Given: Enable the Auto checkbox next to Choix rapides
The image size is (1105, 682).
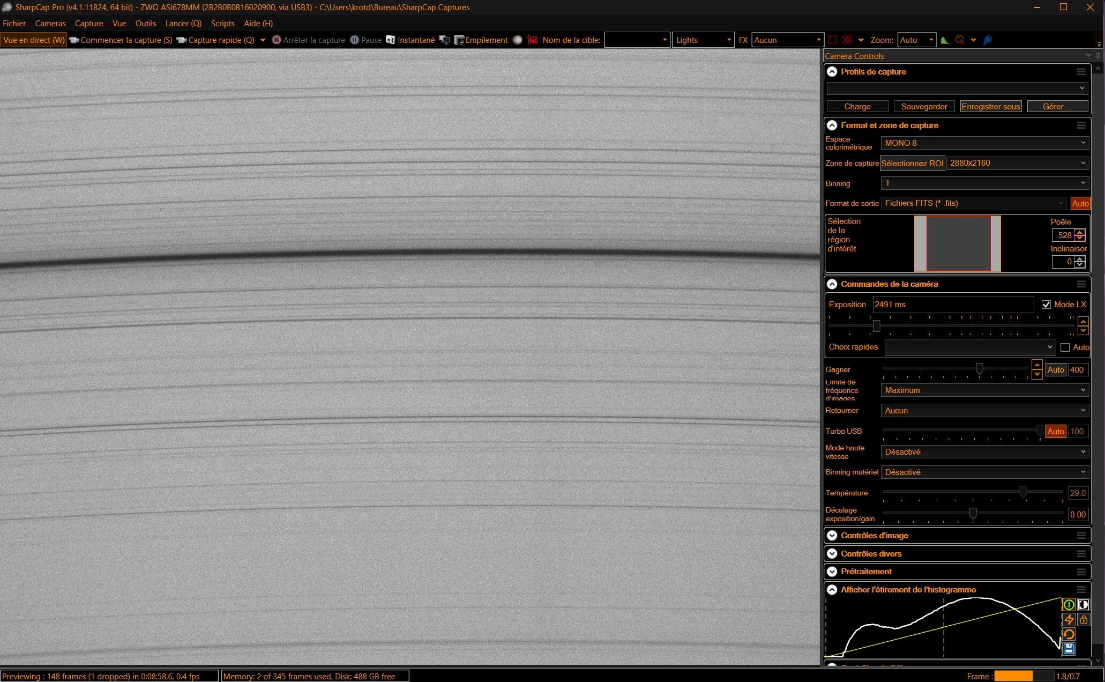Looking at the screenshot, I should 1065,347.
